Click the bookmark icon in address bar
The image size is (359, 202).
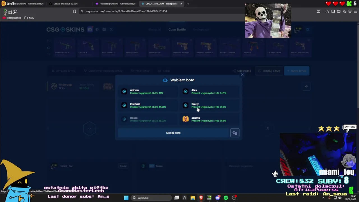pos(75,11)
